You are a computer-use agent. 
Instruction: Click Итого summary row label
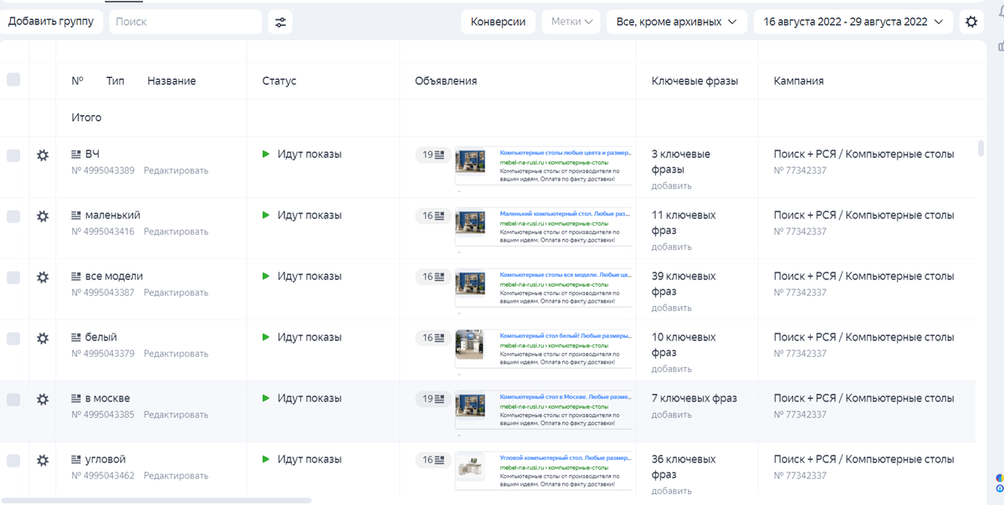pyautogui.click(x=86, y=118)
